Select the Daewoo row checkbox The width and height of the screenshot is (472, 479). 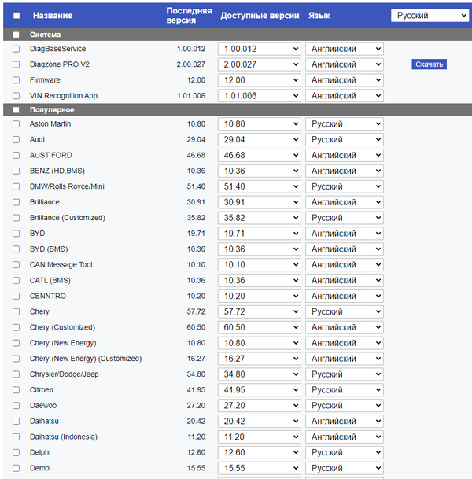[16, 405]
